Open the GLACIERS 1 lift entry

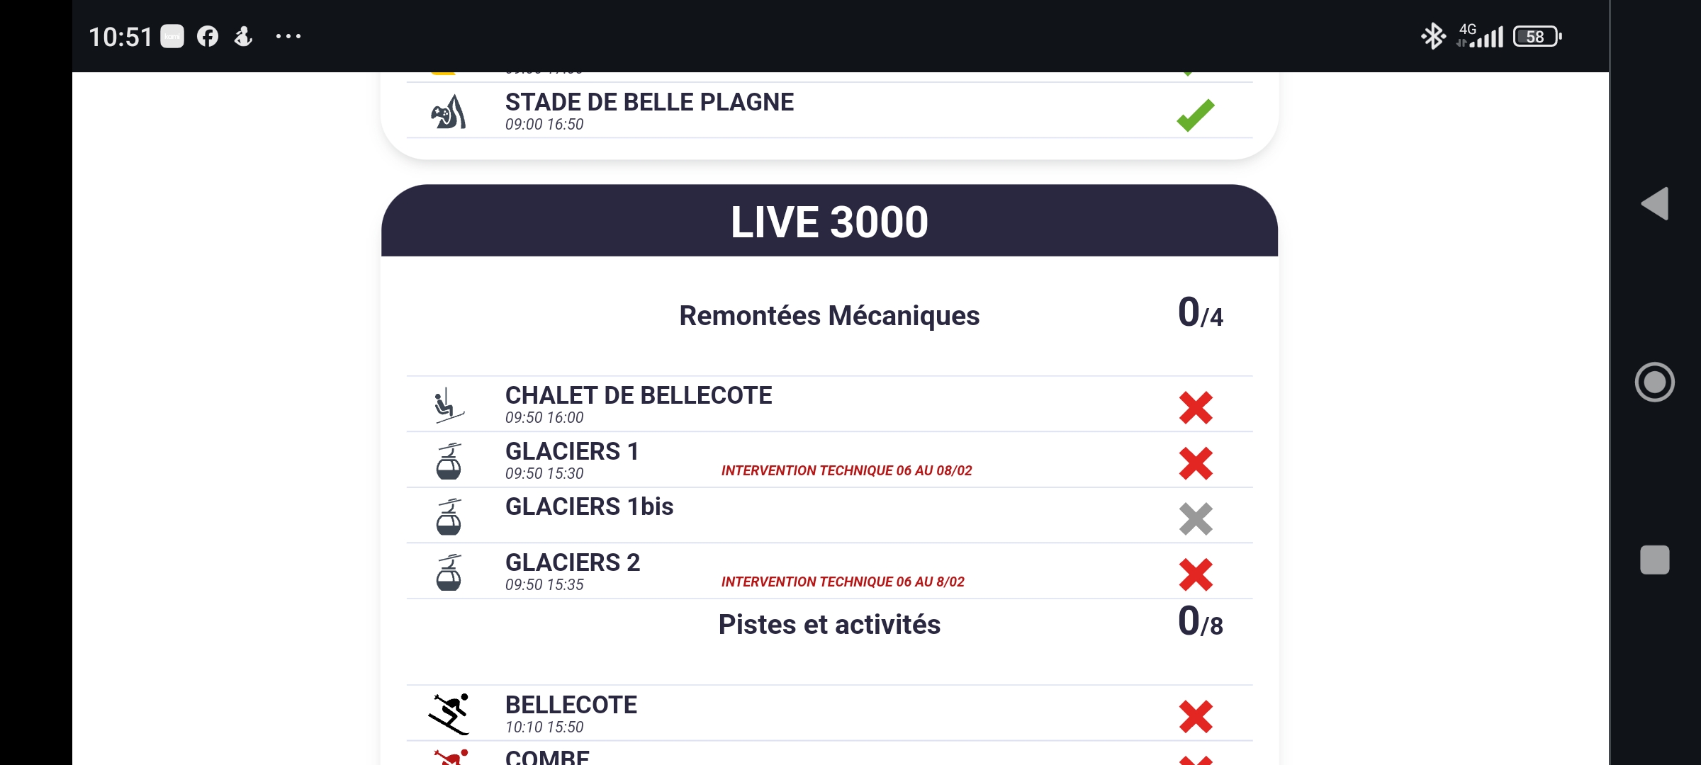pyautogui.click(x=572, y=452)
